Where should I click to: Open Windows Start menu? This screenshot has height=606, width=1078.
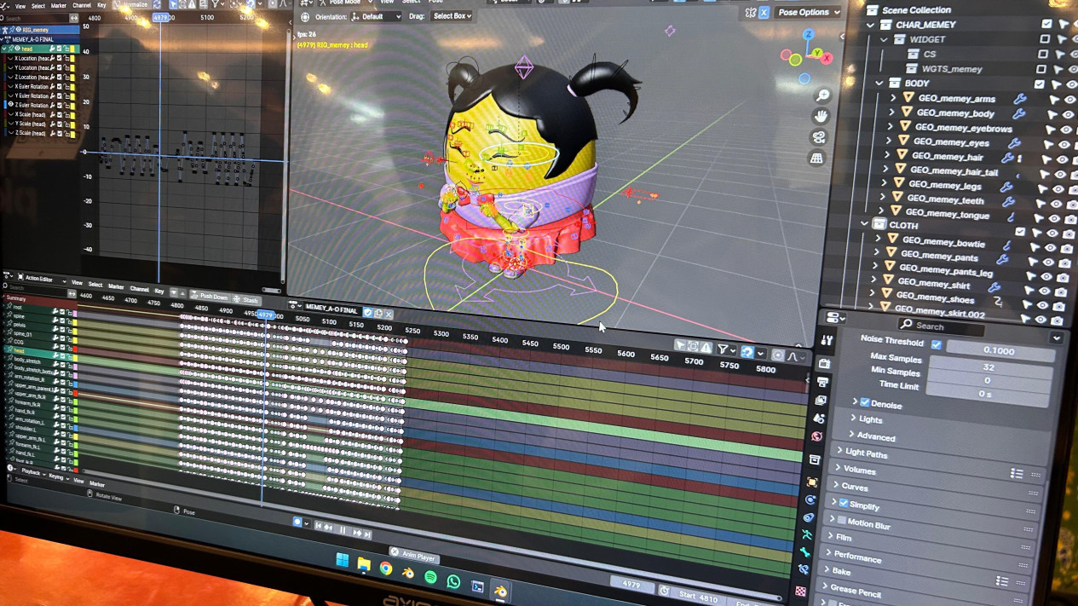coord(342,560)
